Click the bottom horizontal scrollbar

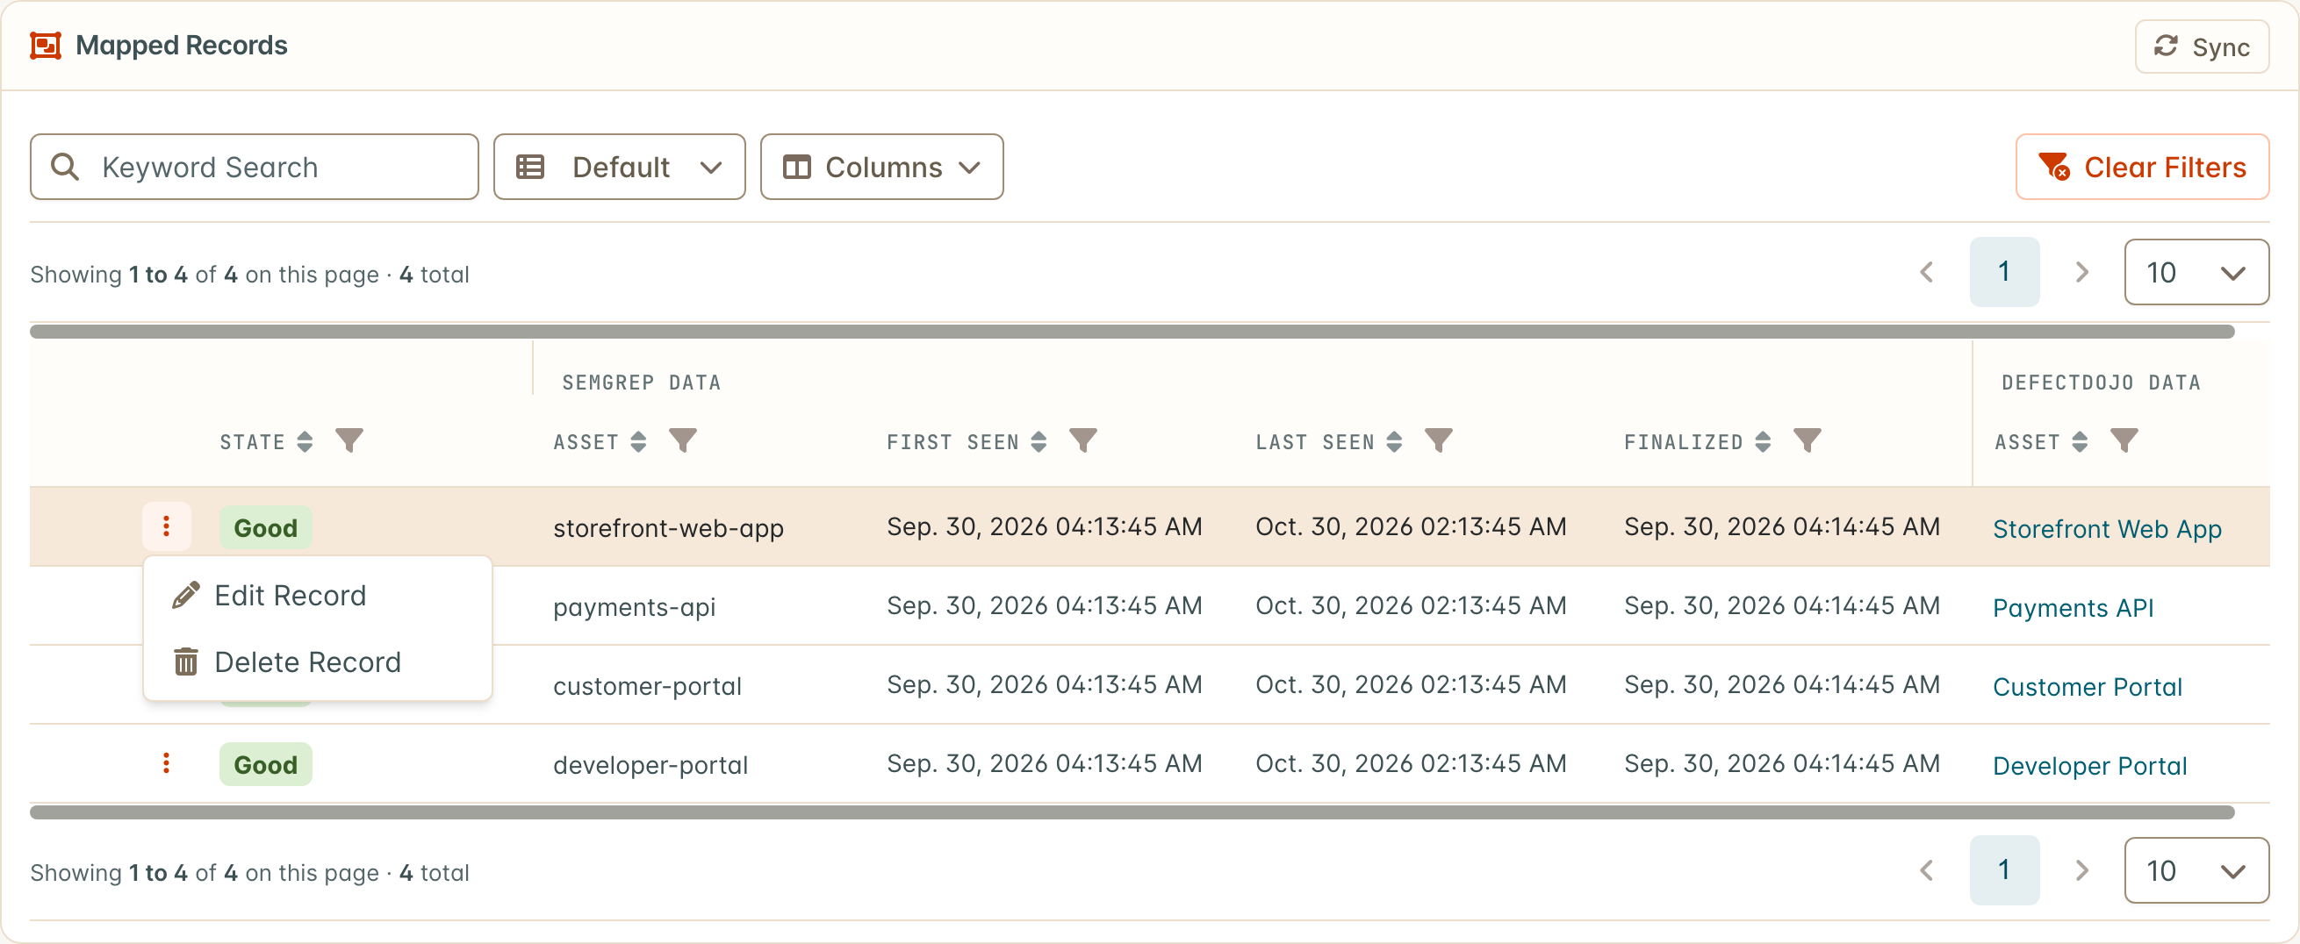[1132, 812]
